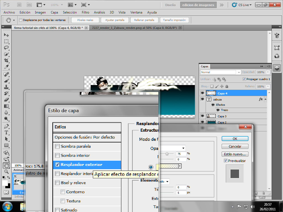Select the Gradient tool
Image resolution: width=283 pixels, height=212 pixels.
pos(6,106)
